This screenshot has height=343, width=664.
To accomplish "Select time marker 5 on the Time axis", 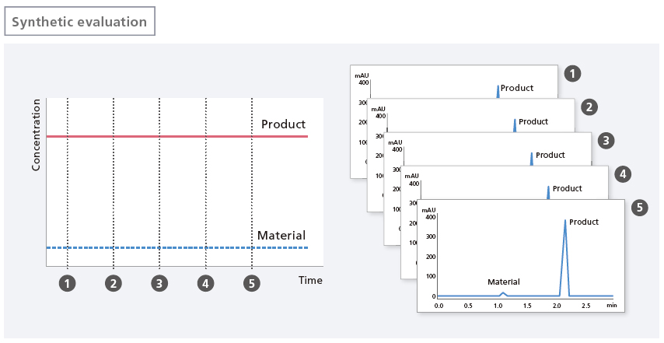I will pyautogui.click(x=252, y=283).
